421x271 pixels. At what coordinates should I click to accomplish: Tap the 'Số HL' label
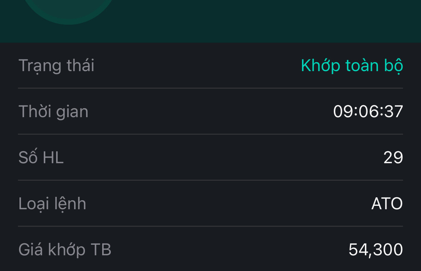[41, 158]
